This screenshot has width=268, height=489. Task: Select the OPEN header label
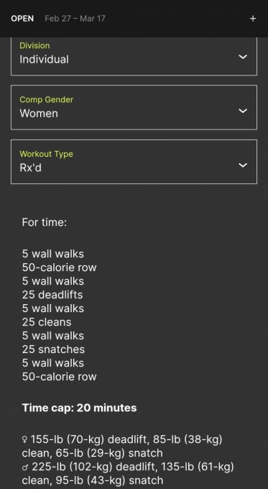click(x=22, y=19)
